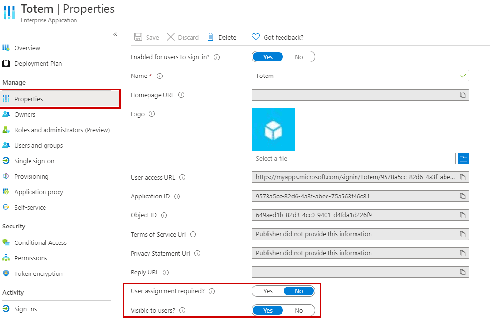Copy the Reply URL
The width and height of the screenshot is (490, 318).
pos(463,272)
